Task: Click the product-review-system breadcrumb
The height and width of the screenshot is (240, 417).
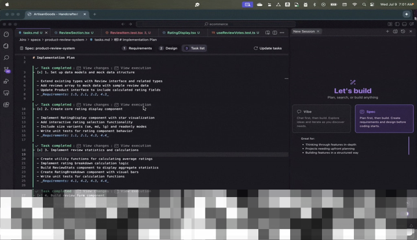Action: (x=64, y=39)
